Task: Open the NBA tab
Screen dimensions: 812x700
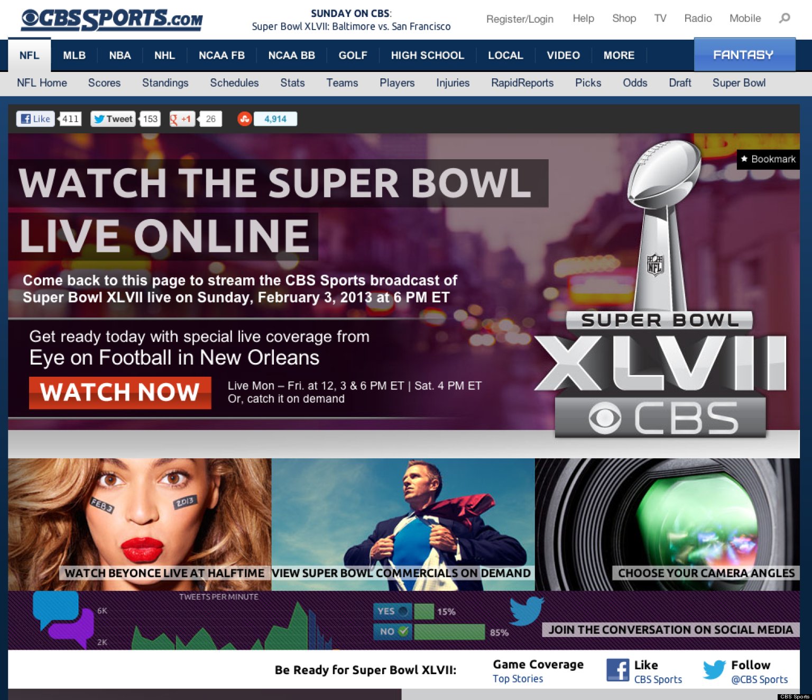Action: click(x=120, y=55)
